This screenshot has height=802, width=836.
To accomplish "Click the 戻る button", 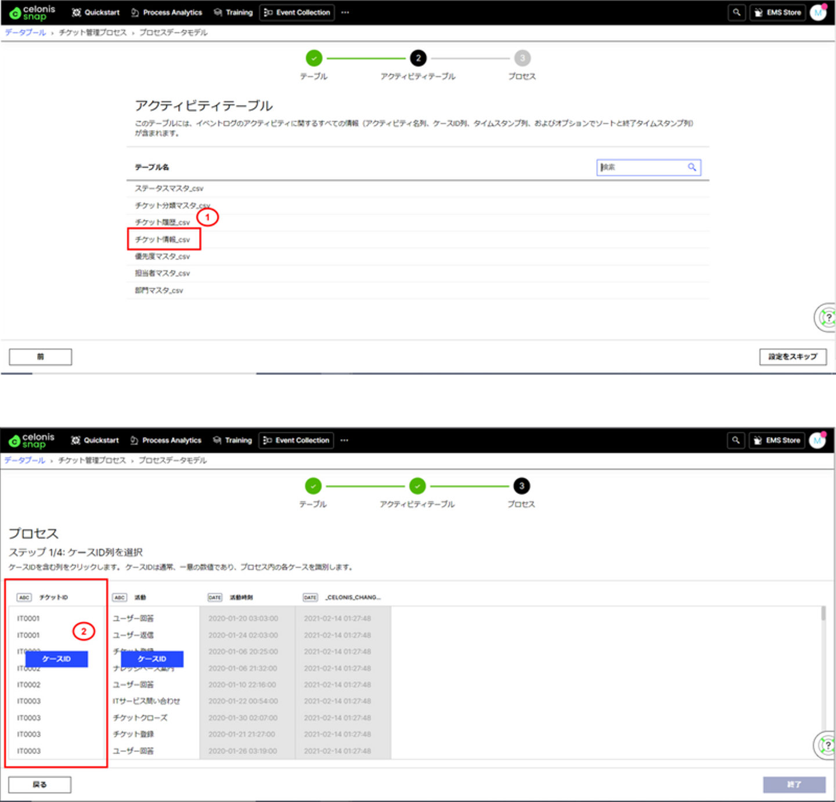I will [x=39, y=785].
